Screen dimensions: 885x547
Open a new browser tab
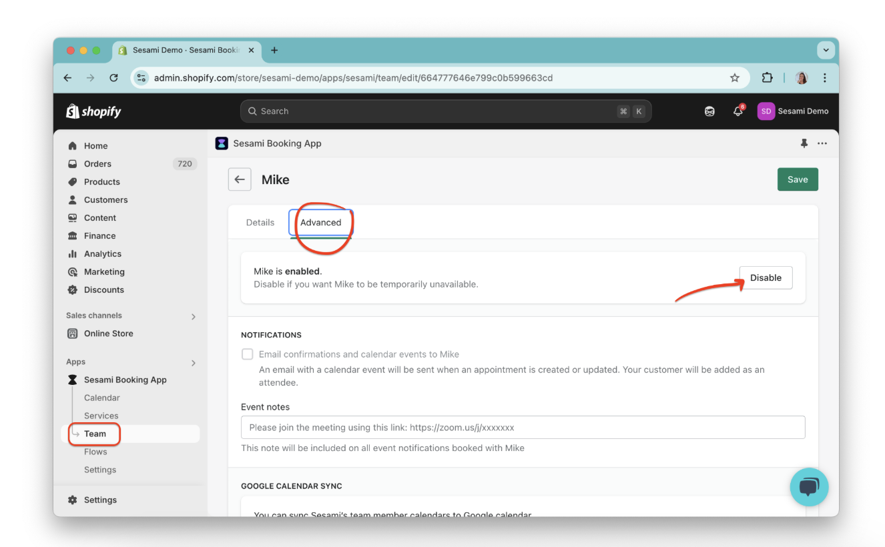274,50
